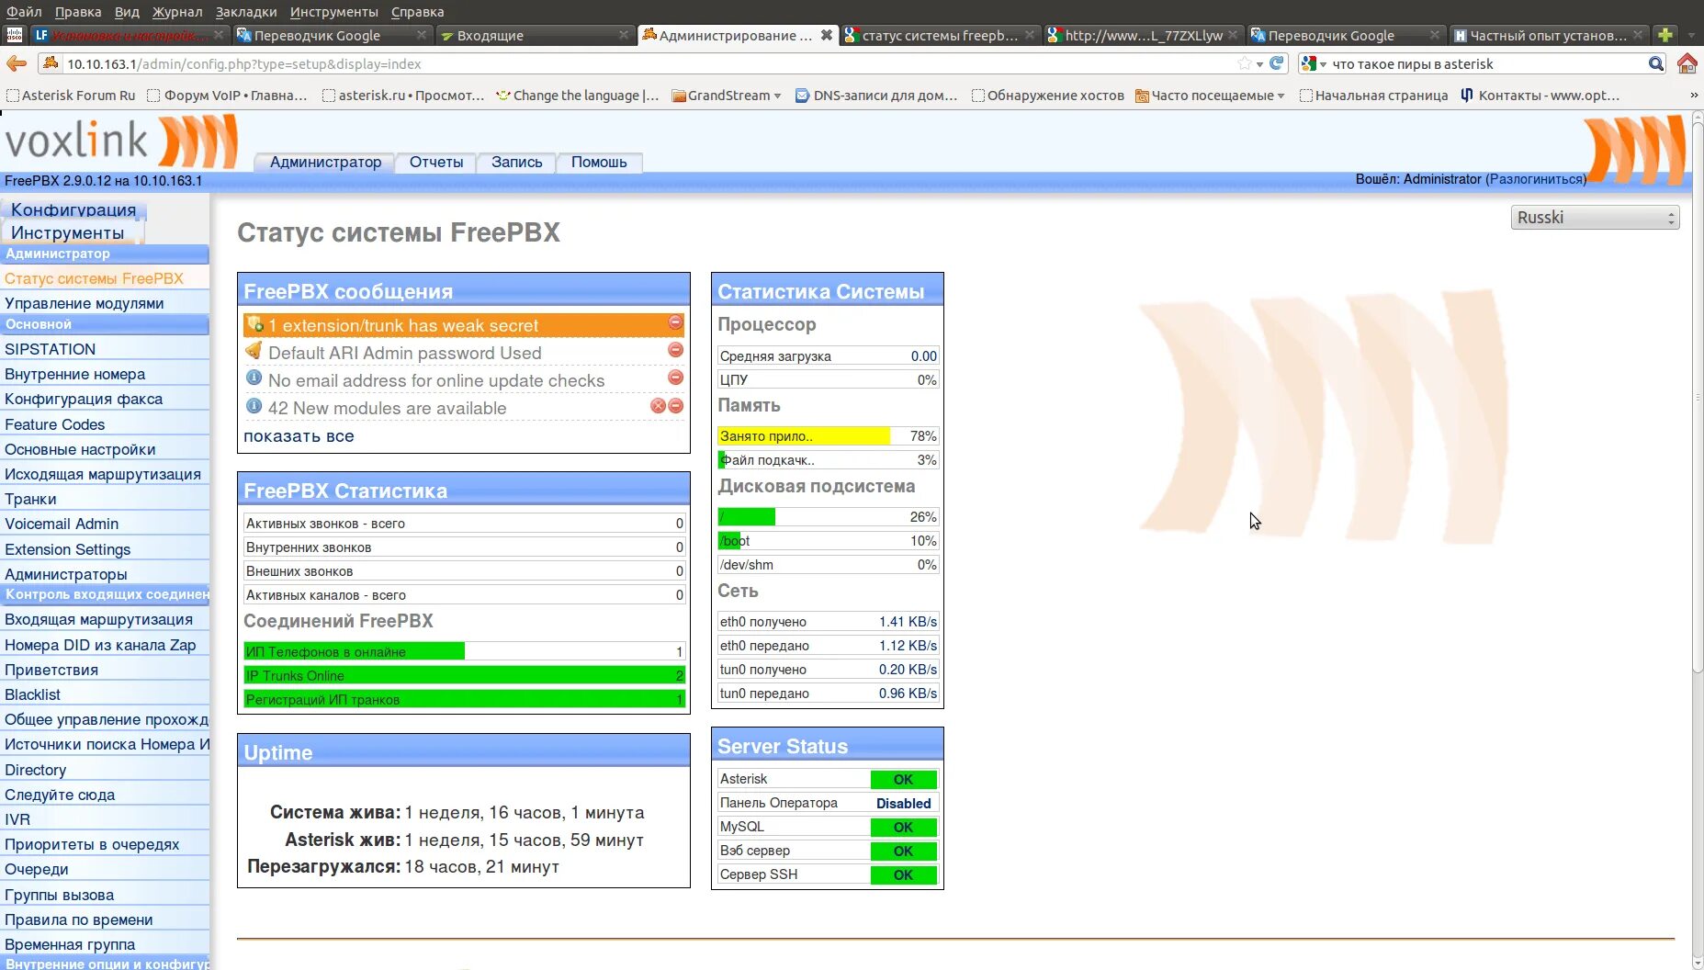The width and height of the screenshot is (1704, 970).
Task: Open a new tab with the plus icon
Action: click(1665, 35)
